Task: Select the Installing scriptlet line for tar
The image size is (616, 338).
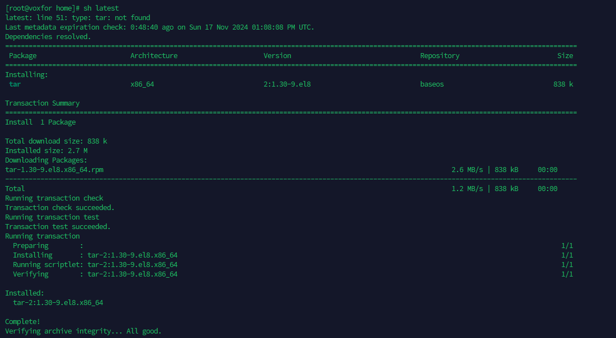Action: click(95, 264)
